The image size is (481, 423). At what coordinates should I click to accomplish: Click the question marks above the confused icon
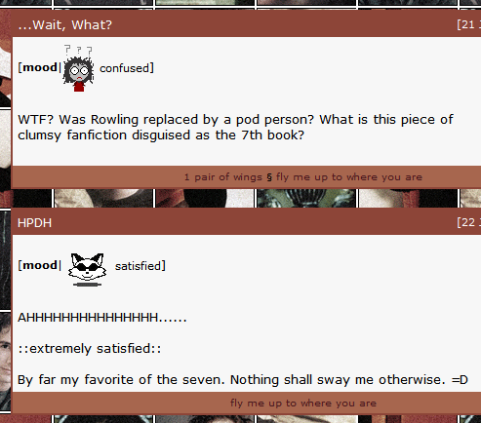pyautogui.click(x=78, y=50)
